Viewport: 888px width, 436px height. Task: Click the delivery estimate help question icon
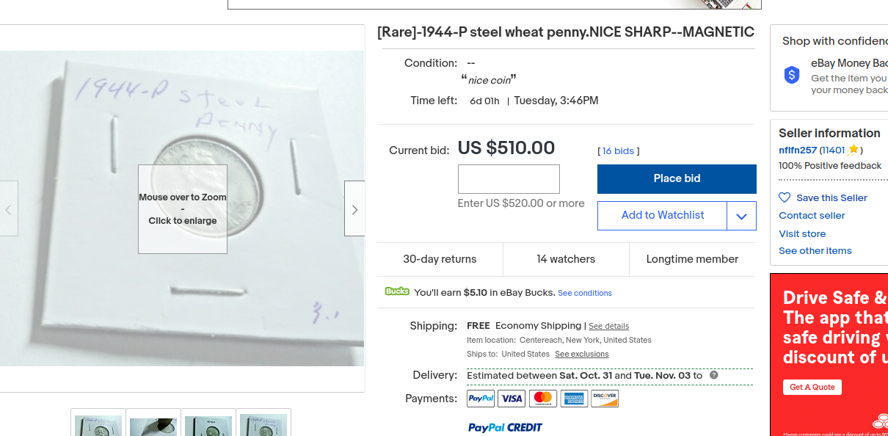tap(714, 375)
